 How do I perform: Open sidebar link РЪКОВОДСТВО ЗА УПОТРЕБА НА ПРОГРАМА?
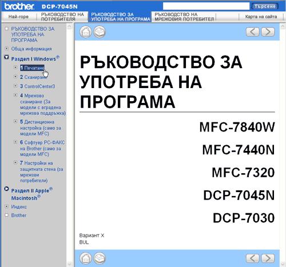pyautogui.click(x=33, y=34)
